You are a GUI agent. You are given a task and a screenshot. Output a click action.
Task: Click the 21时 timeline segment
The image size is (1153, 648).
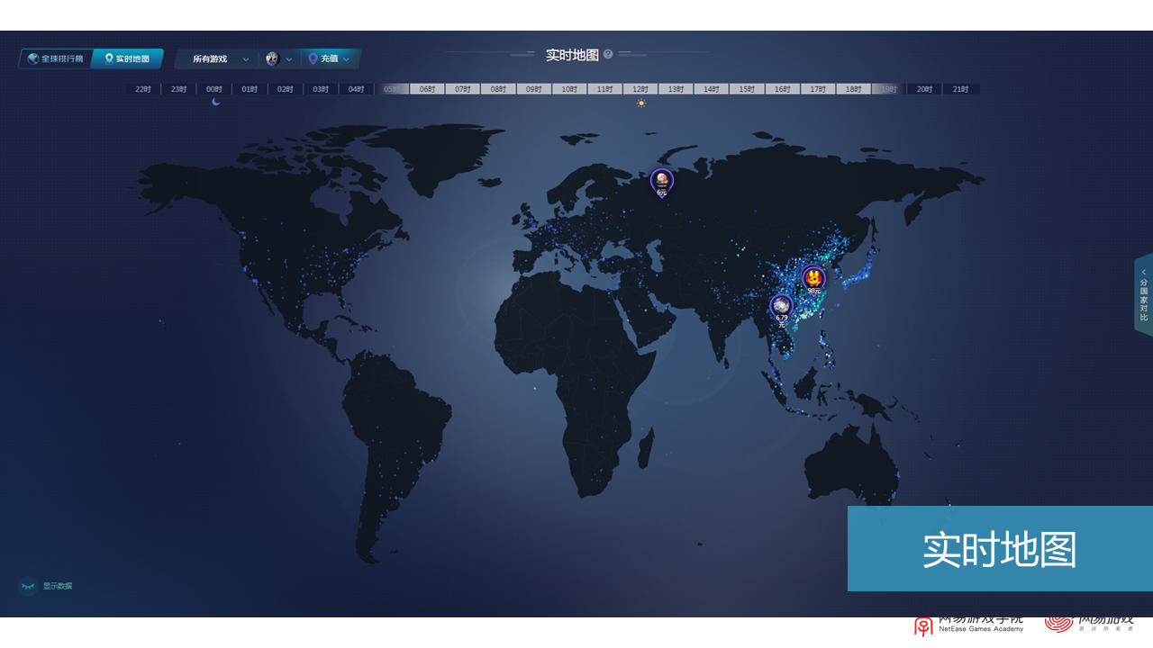pyautogui.click(x=960, y=89)
